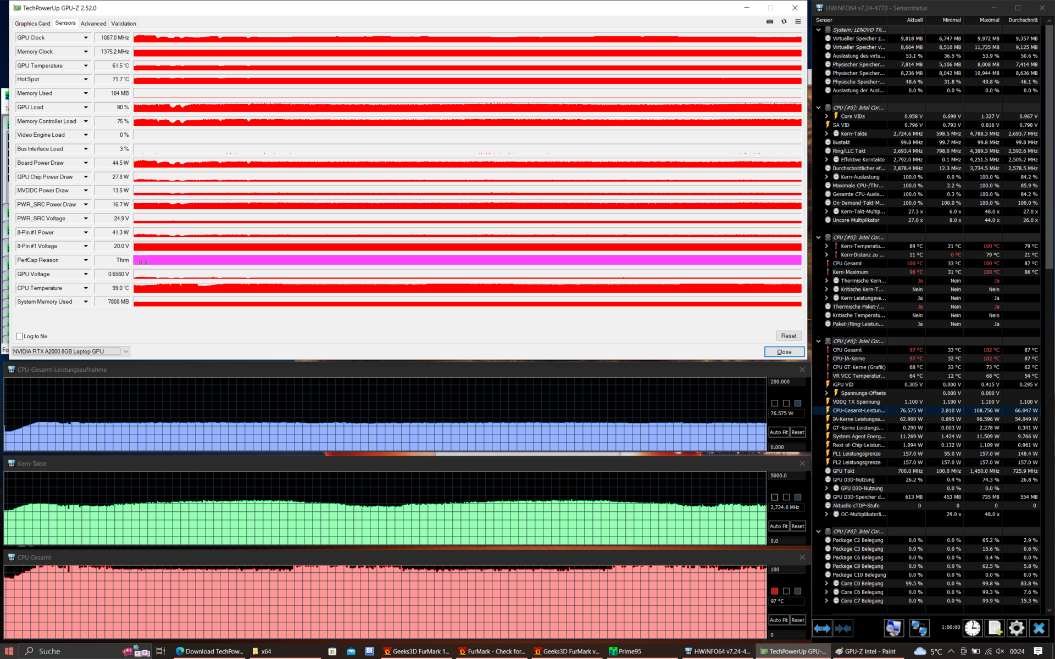The height and width of the screenshot is (659, 1055).
Task: Click the PerfCap Reason magenta bar
Action: 467,260
